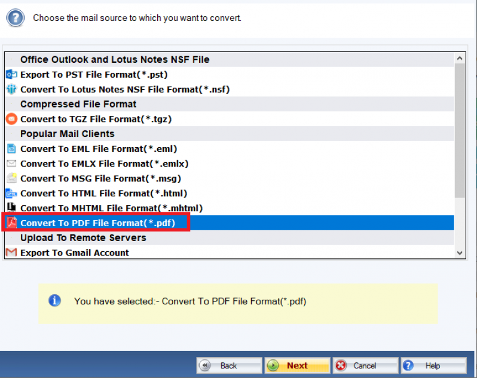Viewport: 477px width, 378px height.
Task: Proceed with the Next button
Action: (x=297, y=365)
